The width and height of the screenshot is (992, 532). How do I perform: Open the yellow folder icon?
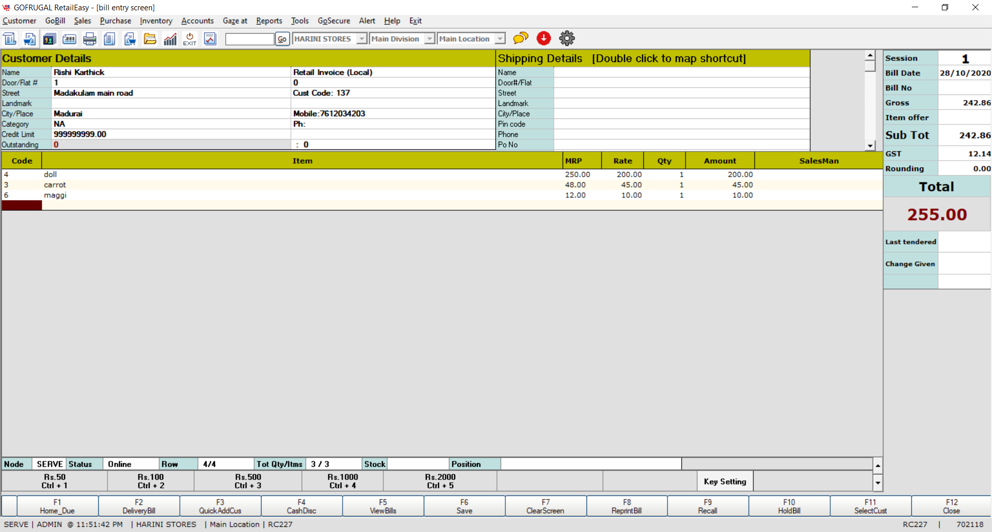[150, 39]
